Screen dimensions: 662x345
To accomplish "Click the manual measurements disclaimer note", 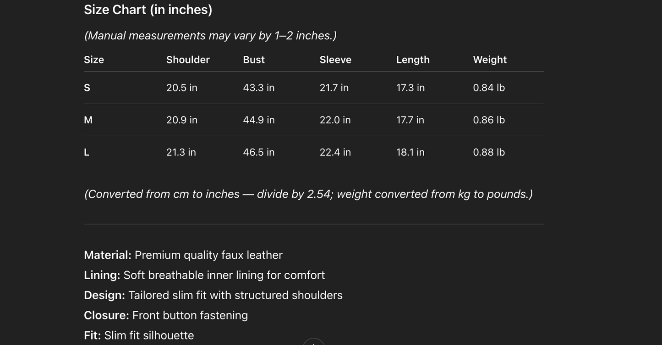I will tap(210, 36).
